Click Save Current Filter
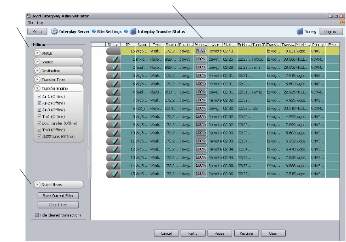 58,196
